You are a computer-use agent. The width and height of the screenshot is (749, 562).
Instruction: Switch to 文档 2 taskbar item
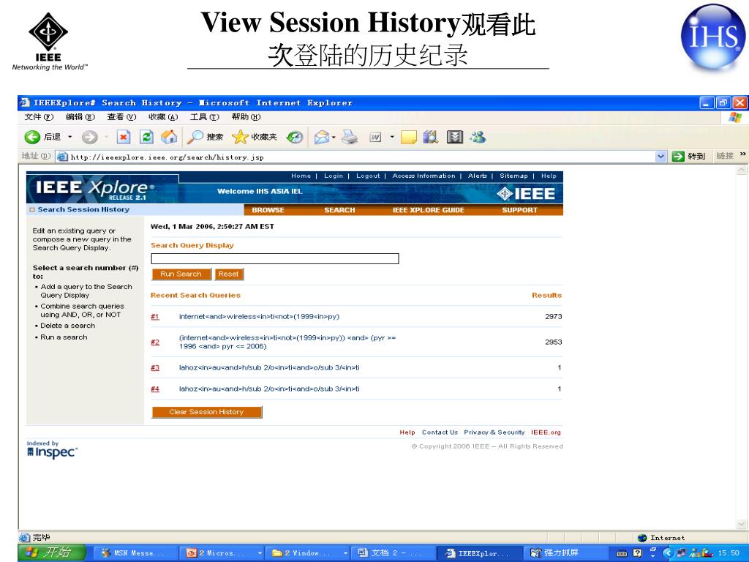pyautogui.click(x=392, y=553)
